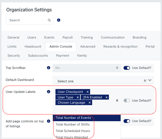Toggle Use Default for Top Scrollbar

tap(127, 68)
